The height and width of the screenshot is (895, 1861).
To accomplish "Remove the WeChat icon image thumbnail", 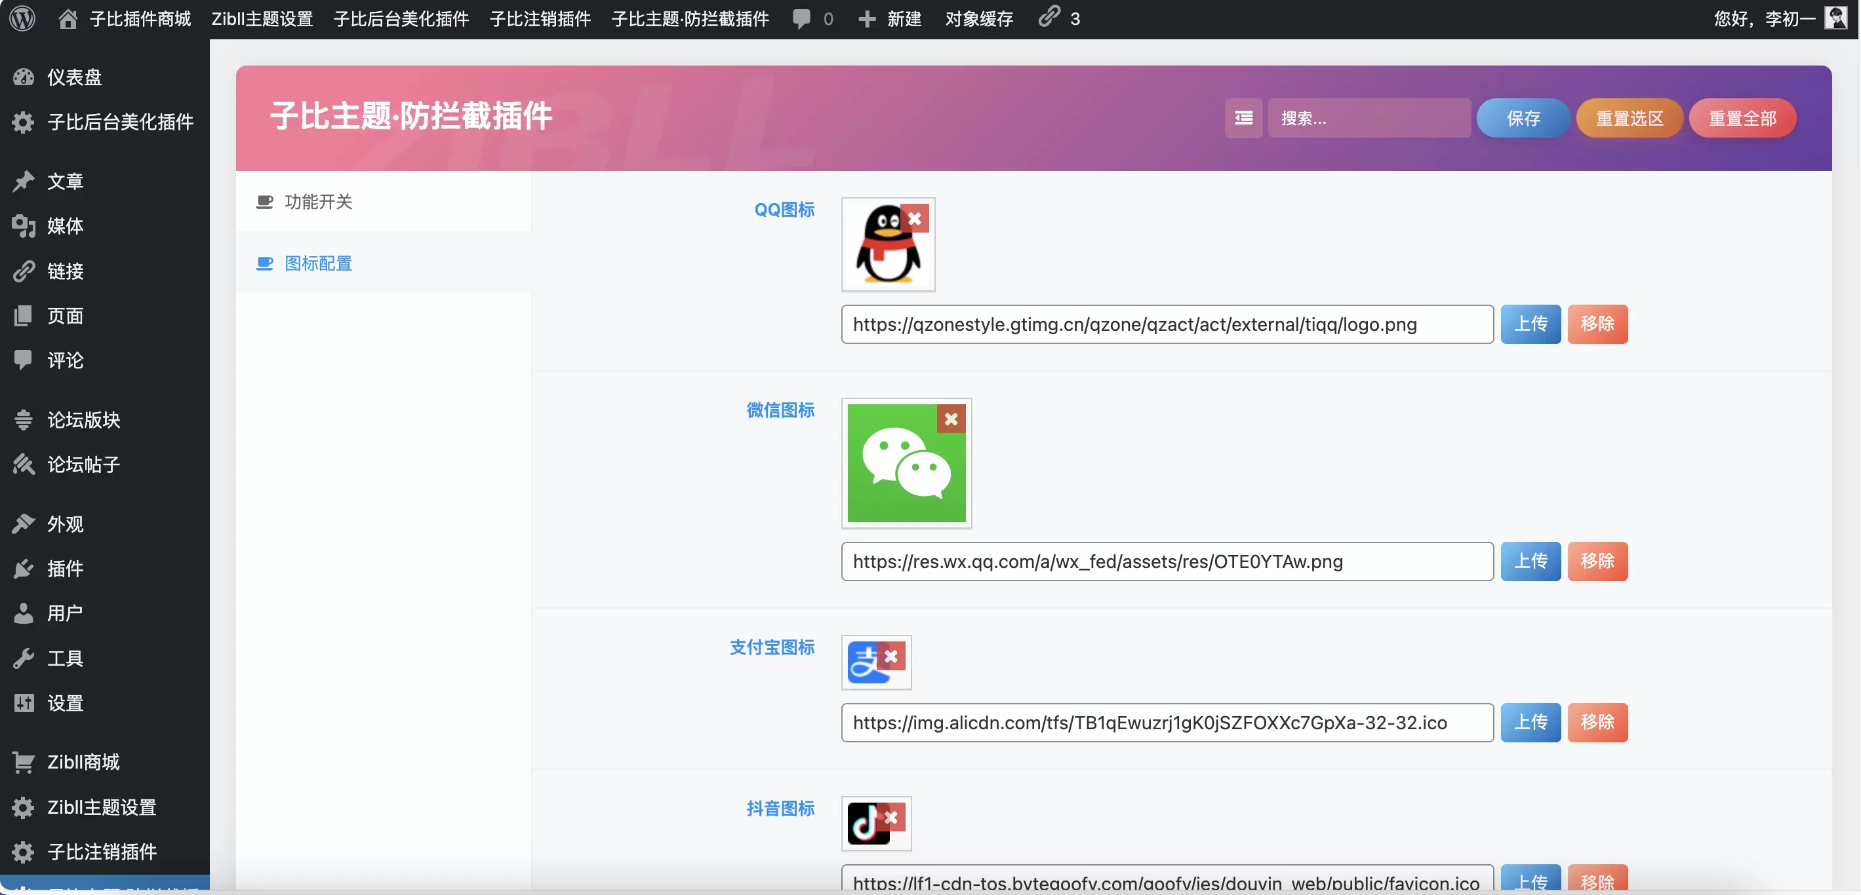I will point(951,419).
